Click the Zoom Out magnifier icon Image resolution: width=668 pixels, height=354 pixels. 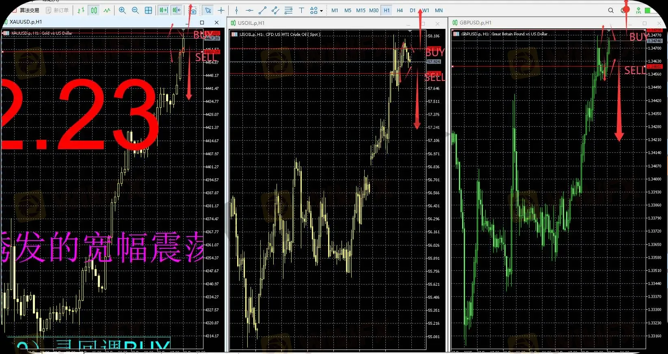135,11
